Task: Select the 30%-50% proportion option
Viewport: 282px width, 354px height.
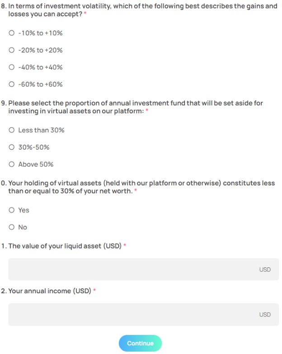Action: [x=12, y=147]
